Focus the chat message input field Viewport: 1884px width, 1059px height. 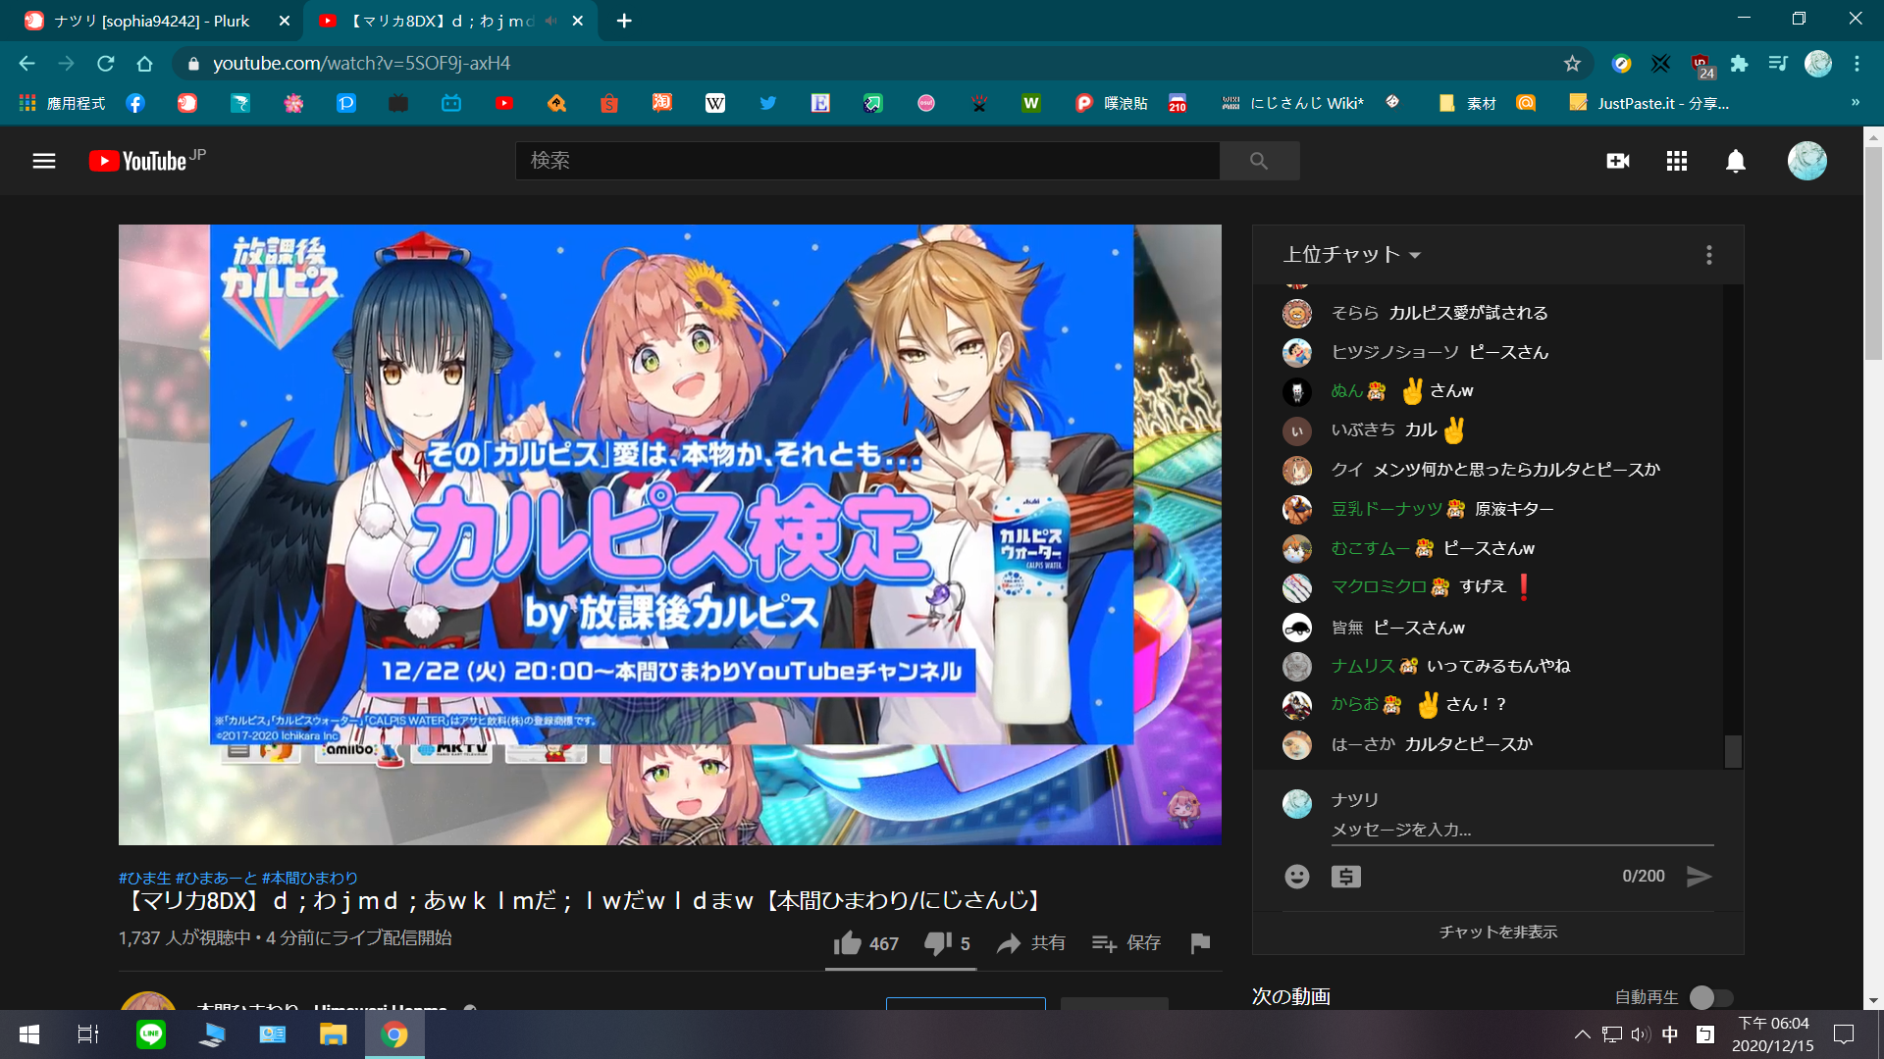point(1522,830)
